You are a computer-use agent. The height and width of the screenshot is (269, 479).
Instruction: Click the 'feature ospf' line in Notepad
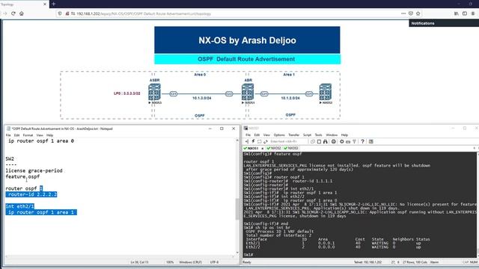[22, 176]
